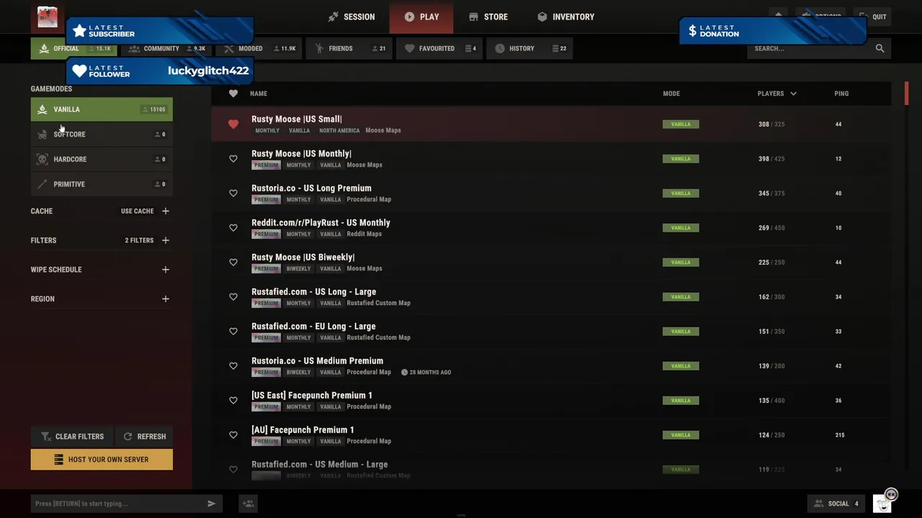Sort by Players column arrow

(x=794, y=94)
